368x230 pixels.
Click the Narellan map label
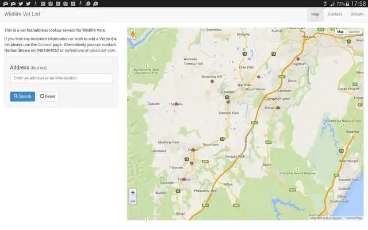(244, 85)
